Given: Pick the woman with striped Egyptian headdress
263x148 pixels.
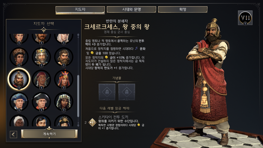Looking at the screenshot, I should coord(63,102).
